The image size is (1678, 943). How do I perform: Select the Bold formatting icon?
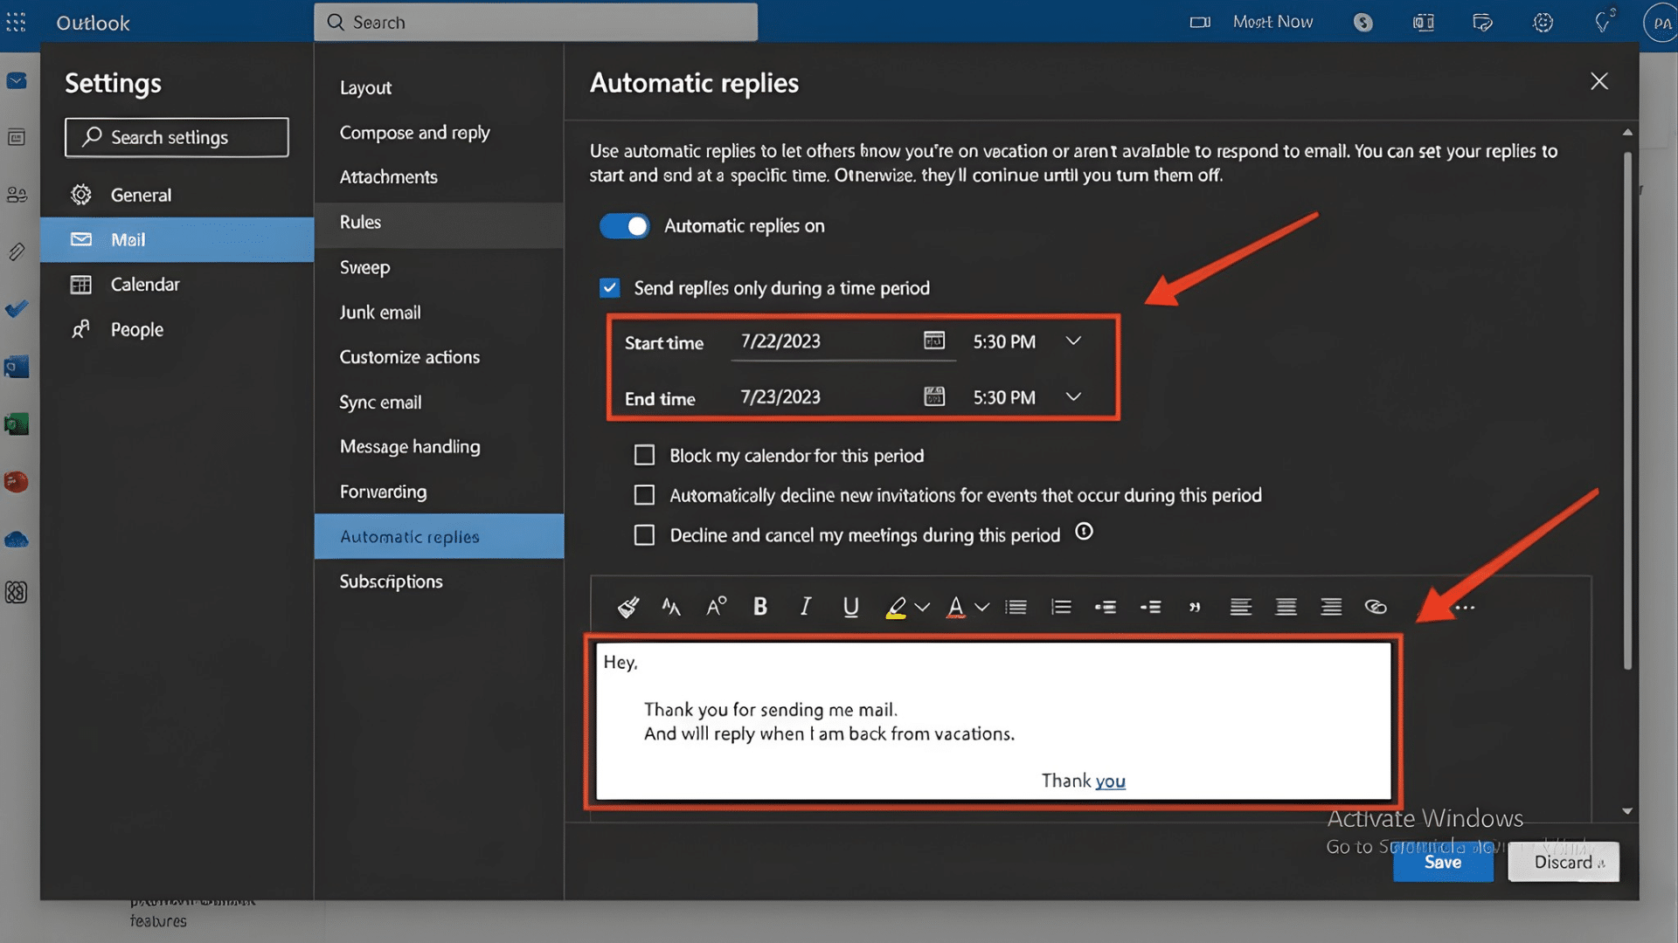(x=759, y=606)
